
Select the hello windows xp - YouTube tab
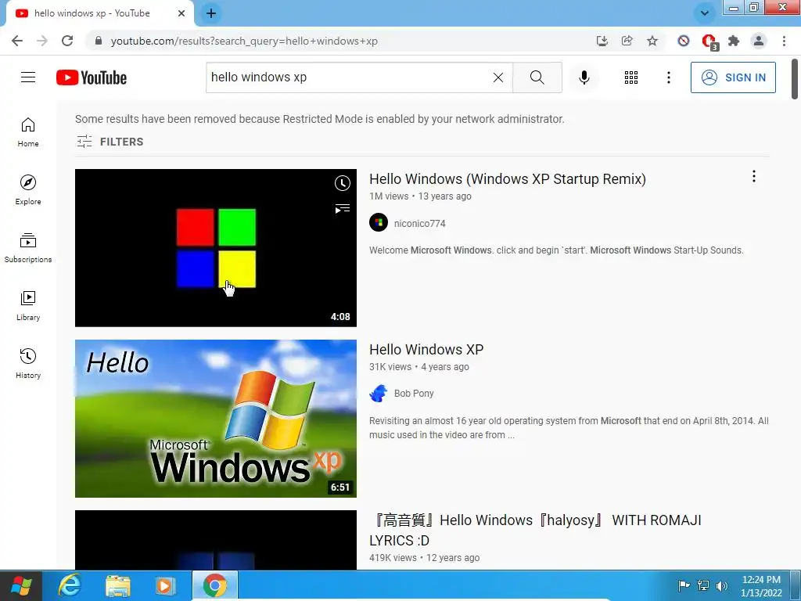point(99,13)
